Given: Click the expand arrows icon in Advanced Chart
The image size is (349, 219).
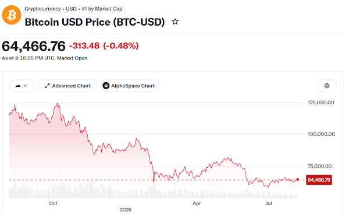Looking at the screenshot, I should click(47, 86).
